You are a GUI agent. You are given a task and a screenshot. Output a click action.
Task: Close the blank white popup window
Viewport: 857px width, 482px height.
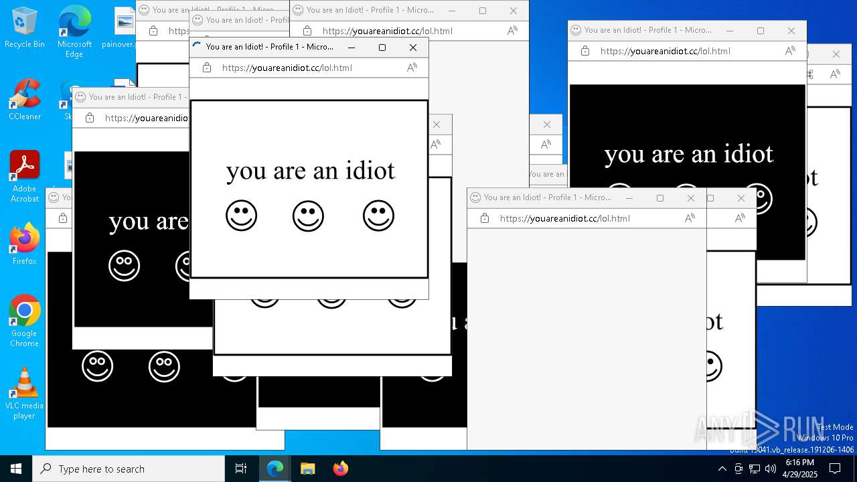tap(691, 198)
